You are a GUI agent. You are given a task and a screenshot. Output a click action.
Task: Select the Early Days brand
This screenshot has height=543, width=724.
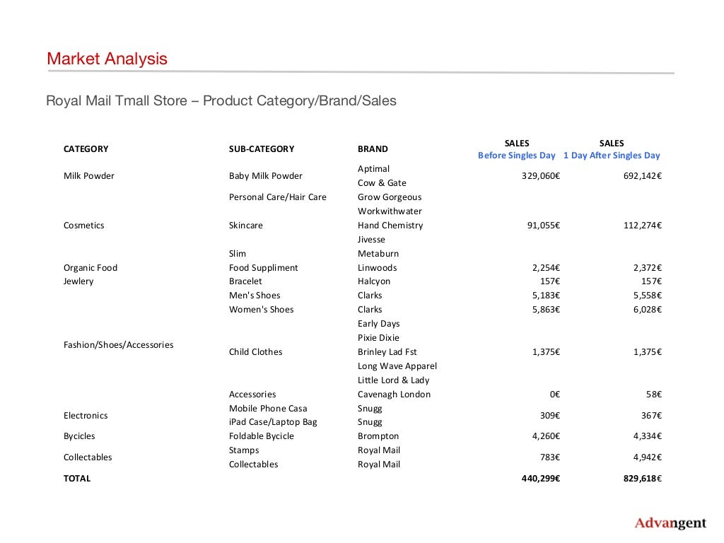379,324
